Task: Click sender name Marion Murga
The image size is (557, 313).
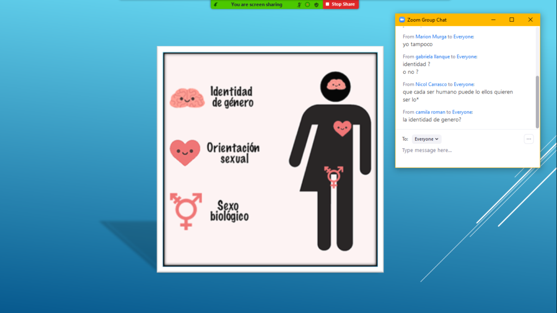Action: click(x=431, y=36)
